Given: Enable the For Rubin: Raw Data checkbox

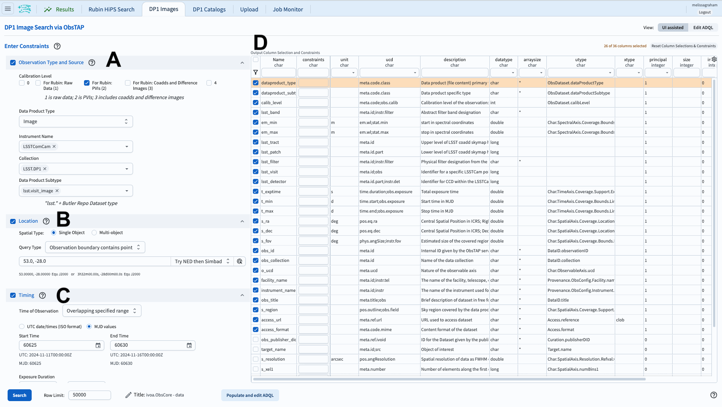Looking at the screenshot, I should [38, 83].
